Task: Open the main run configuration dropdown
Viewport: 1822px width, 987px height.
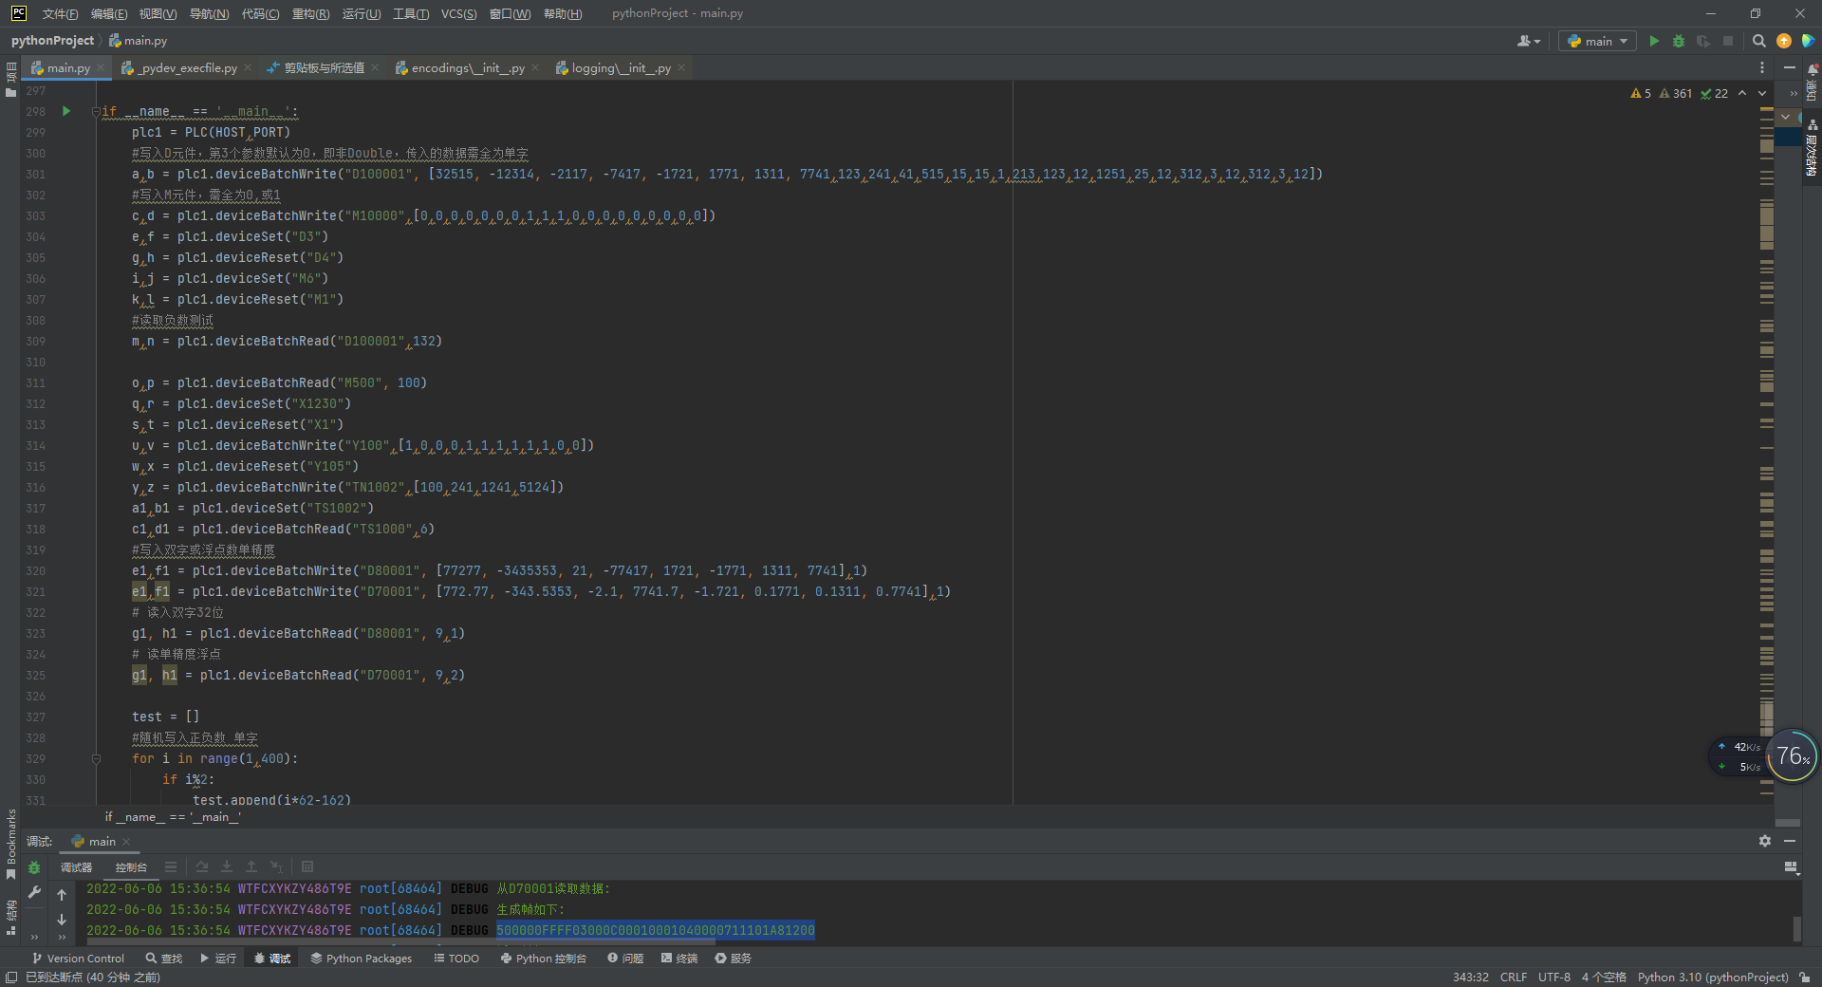Action: [x=1599, y=41]
